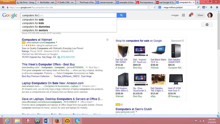Select the 'computers for kids' suggestion

(x=33, y=23)
